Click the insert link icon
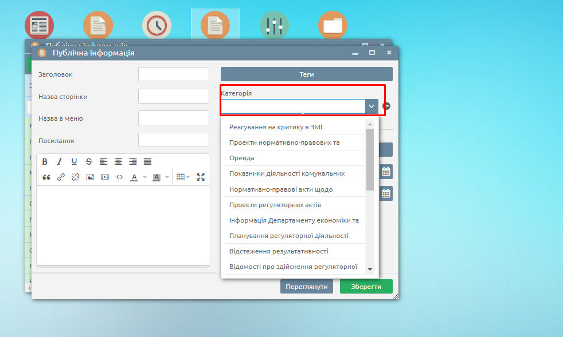This screenshot has width=563, height=337. (x=61, y=177)
